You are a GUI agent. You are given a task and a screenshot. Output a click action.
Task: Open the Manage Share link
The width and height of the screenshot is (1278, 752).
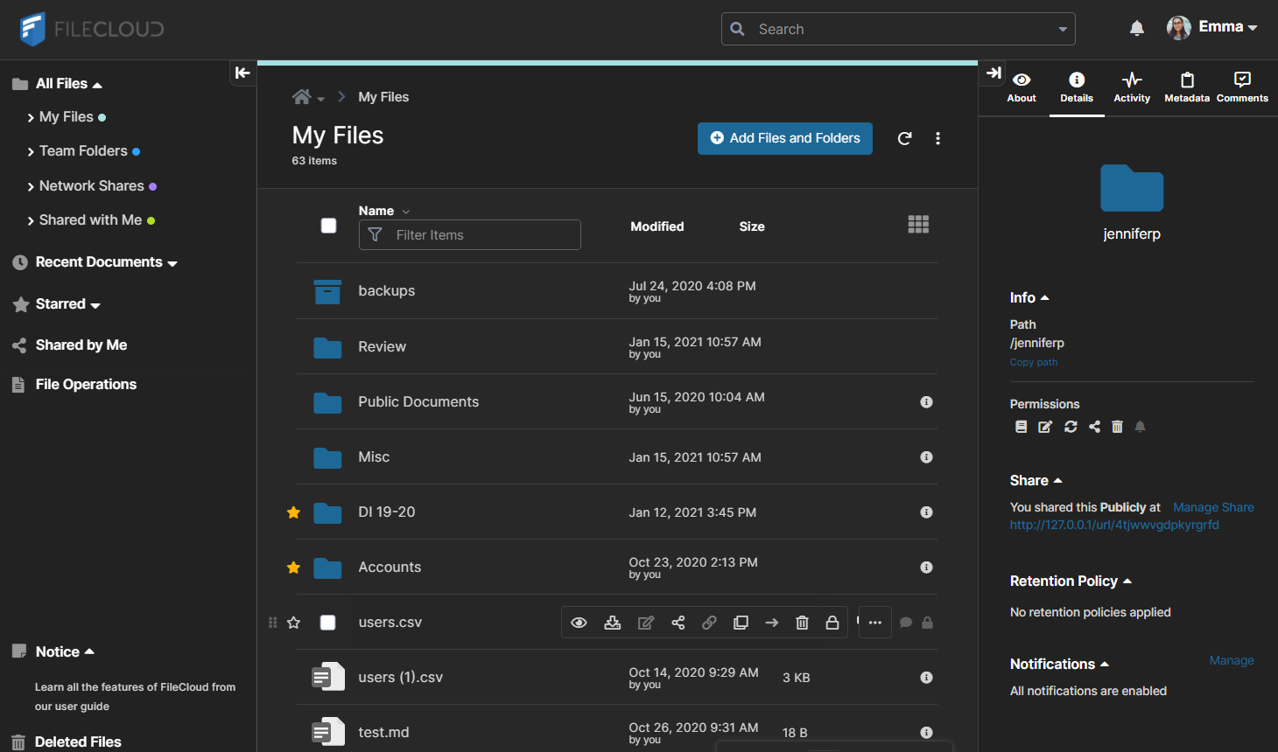coord(1213,507)
